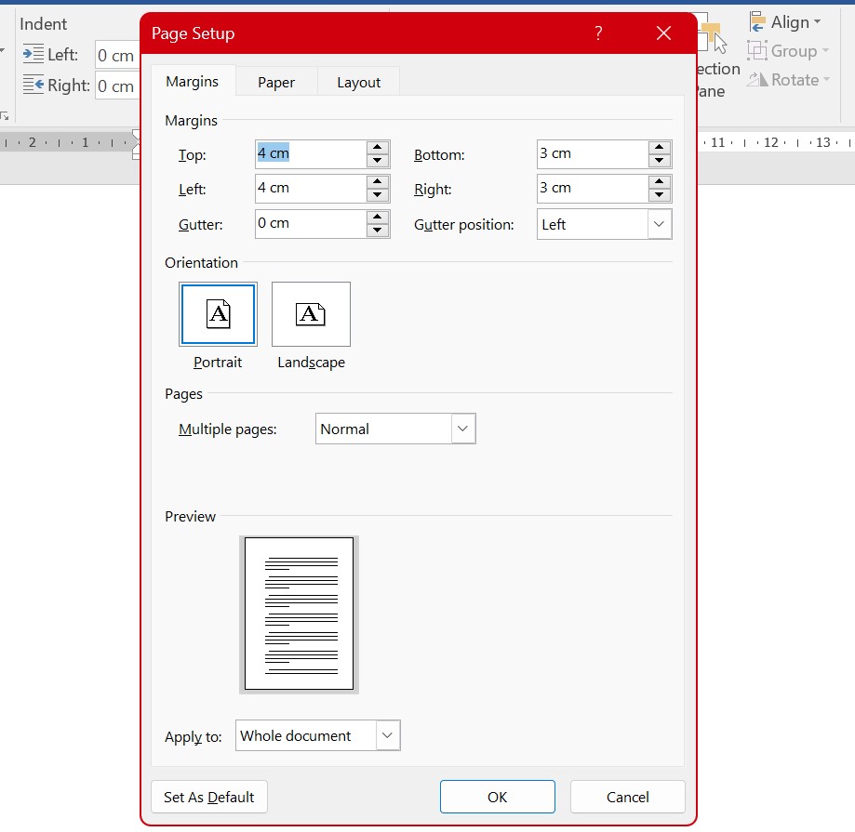Click inside the Left margin input field
Screen dimensions: 855x832
pos(307,189)
